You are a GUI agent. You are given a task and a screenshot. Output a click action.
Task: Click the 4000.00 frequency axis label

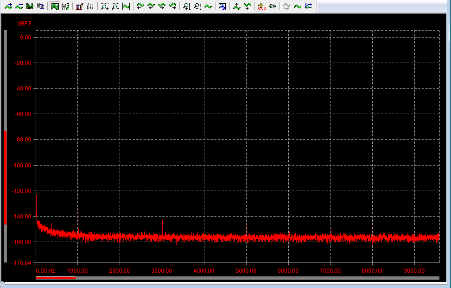coord(203,271)
